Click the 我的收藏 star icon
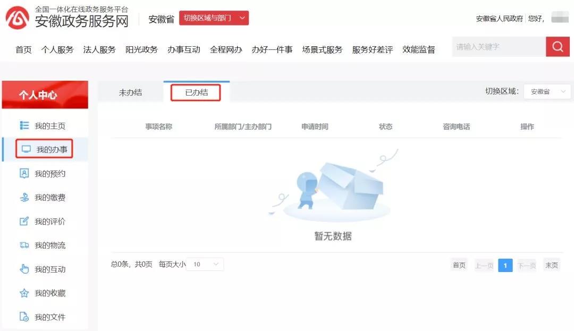Image resolution: width=574 pixels, height=331 pixels. pyautogui.click(x=24, y=293)
